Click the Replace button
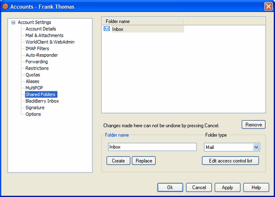 click(144, 161)
